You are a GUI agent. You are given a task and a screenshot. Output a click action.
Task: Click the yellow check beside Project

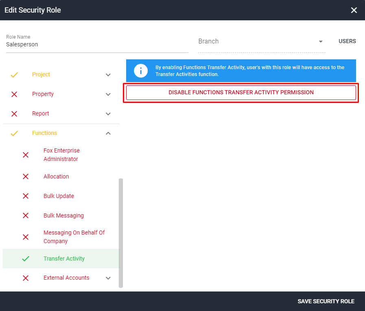click(x=14, y=75)
